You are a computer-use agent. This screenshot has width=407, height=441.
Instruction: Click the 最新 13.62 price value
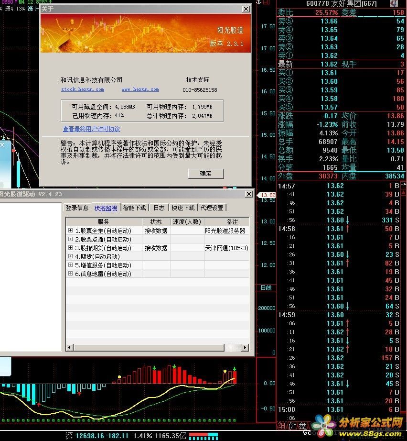[329, 64]
